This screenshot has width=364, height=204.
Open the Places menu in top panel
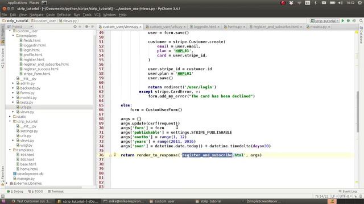pyautogui.click(x=34, y=3)
